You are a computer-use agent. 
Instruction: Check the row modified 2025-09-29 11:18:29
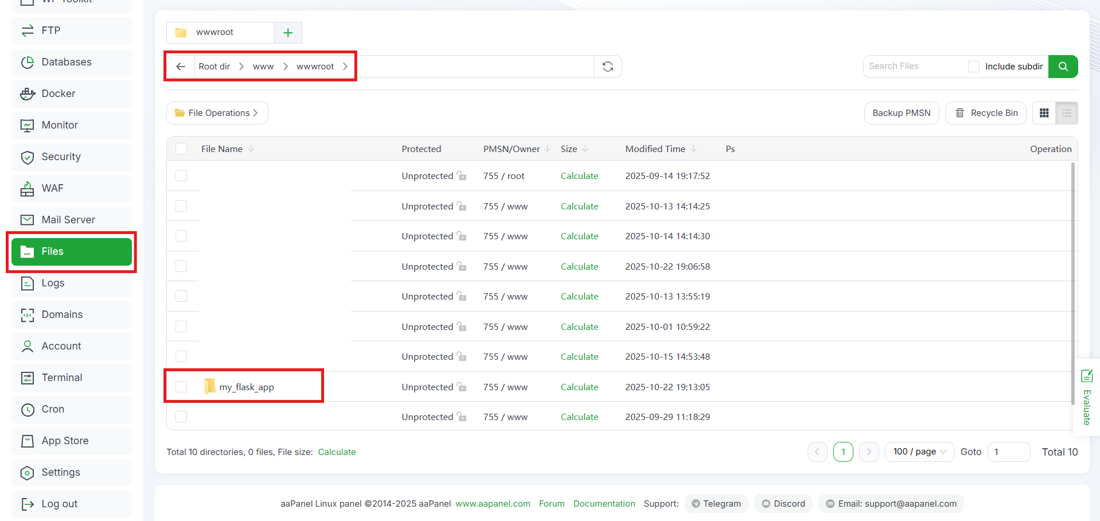[x=181, y=417]
